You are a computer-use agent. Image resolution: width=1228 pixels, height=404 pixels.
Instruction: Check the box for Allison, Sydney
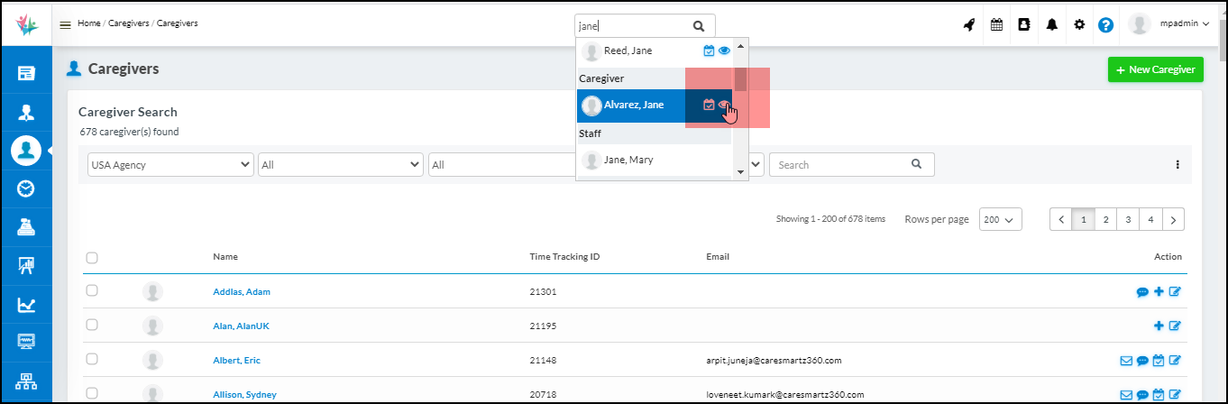(x=92, y=393)
